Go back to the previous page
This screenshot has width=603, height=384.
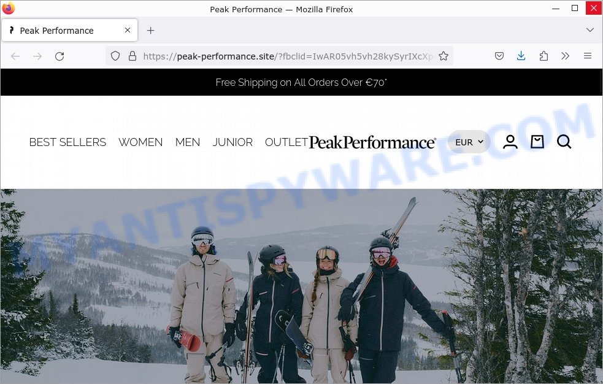tap(15, 56)
